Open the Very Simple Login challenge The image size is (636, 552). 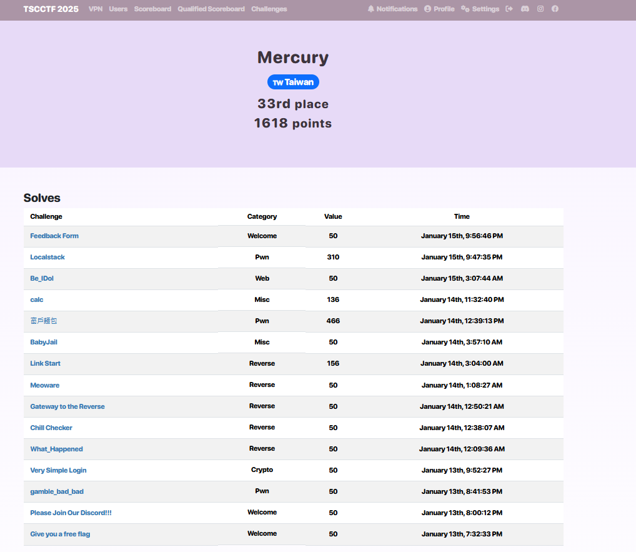coord(58,470)
